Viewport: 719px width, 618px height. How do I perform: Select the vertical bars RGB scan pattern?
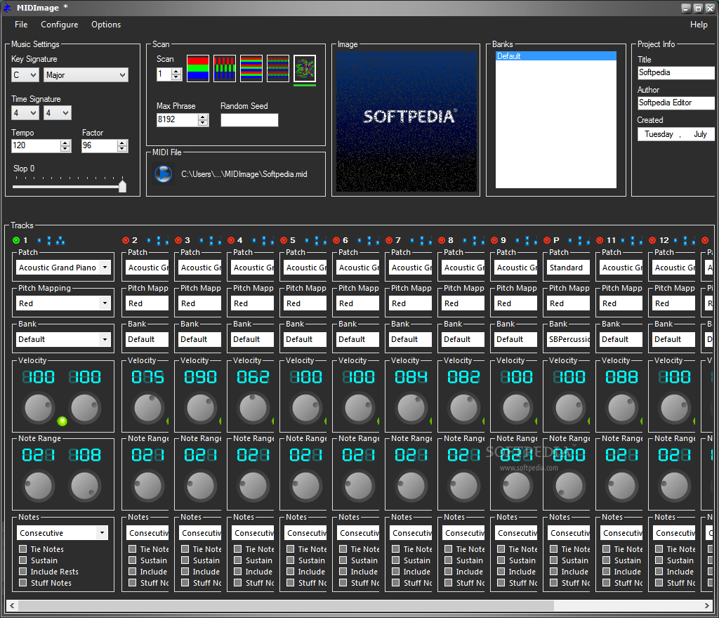[x=225, y=68]
